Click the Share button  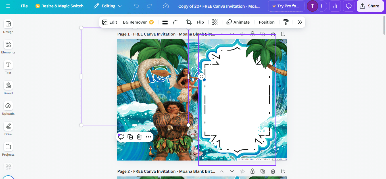(370, 6)
